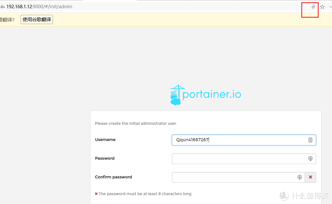Click the Username label
This screenshot has height=204, width=332.
coord(105,140)
